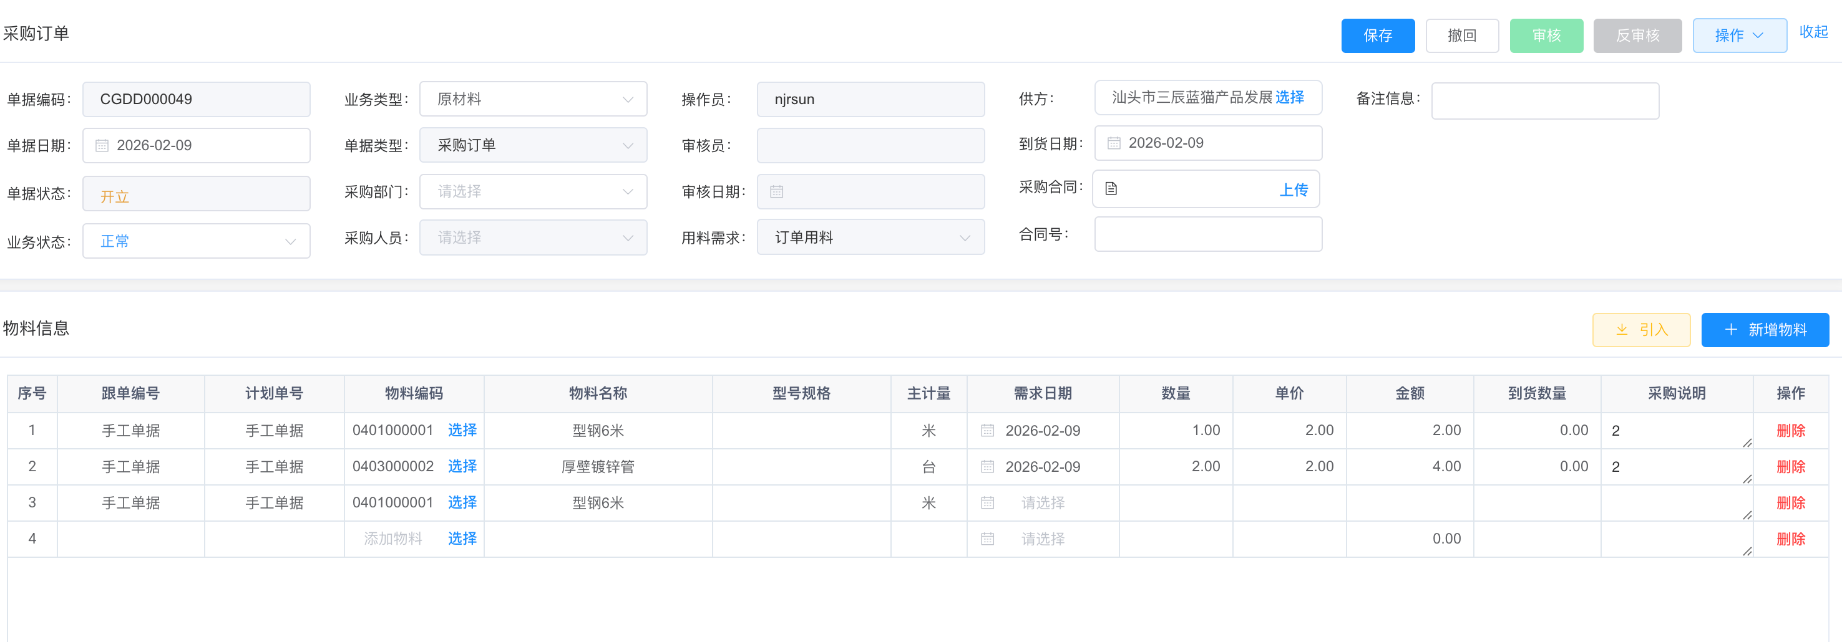This screenshot has width=1842, height=642.
Task: Click calendar icon in 单据日期 field
Action: [x=102, y=146]
